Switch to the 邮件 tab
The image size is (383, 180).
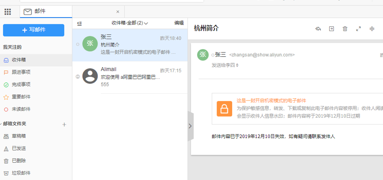pyautogui.click(x=40, y=12)
